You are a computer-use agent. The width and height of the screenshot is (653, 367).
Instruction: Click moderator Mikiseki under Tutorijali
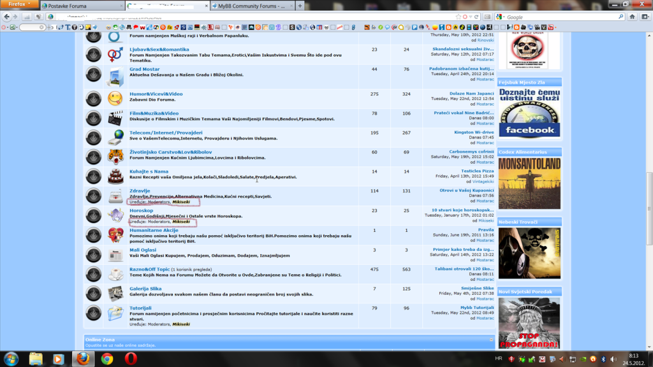181,324
